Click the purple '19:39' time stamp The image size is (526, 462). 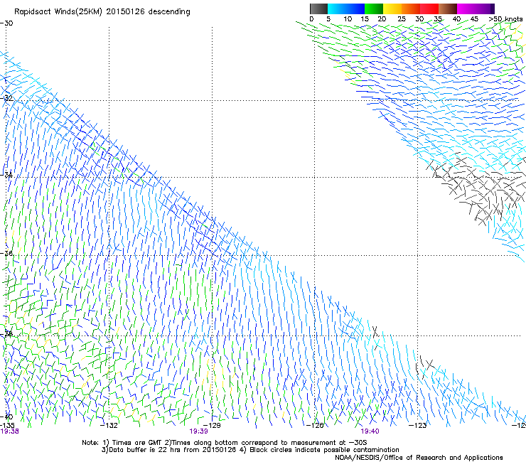click(198, 431)
